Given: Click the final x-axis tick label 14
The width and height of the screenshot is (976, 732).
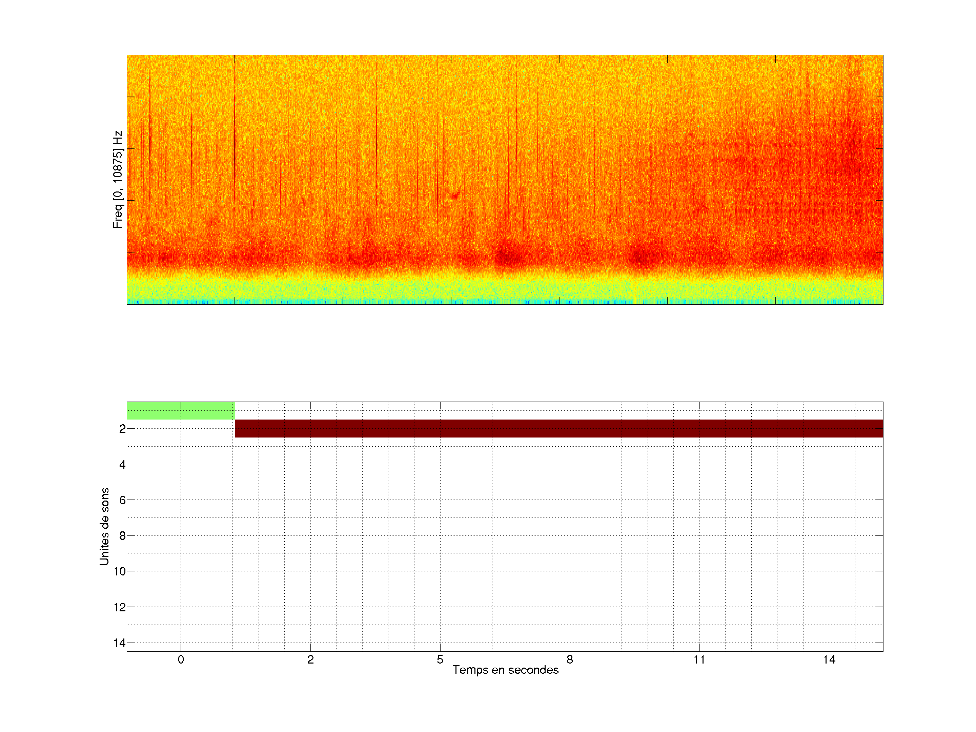Looking at the screenshot, I should point(829,659).
